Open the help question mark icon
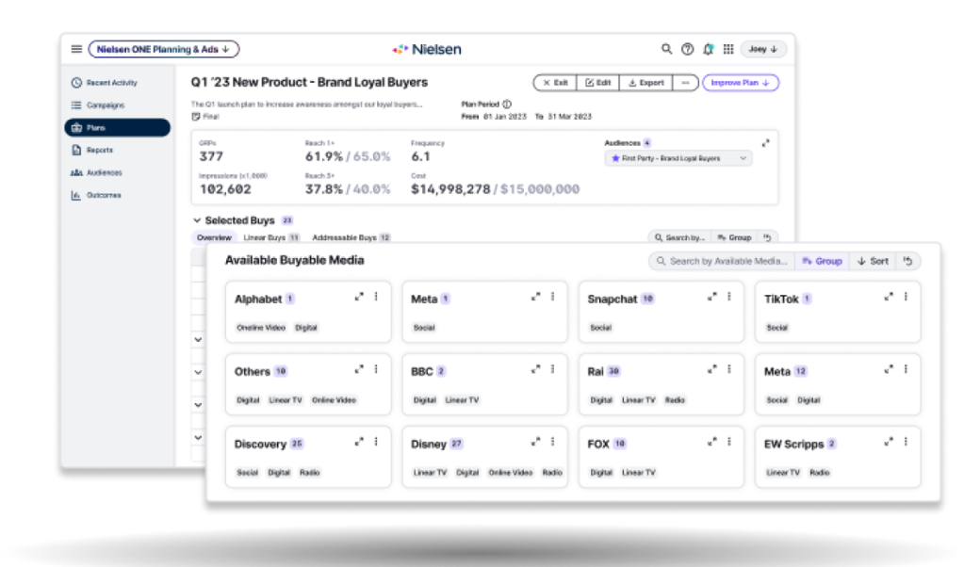 (x=687, y=49)
